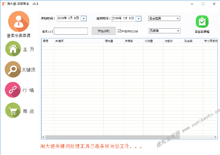Click the app logo in title bar
The image size is (220, 155).
click(3, 3)
